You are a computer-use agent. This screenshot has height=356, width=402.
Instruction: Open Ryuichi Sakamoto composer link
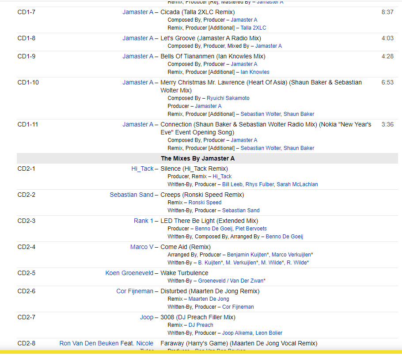(228, 98)
